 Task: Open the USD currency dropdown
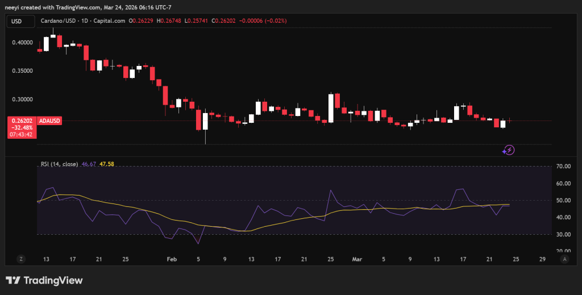[17, 21]
